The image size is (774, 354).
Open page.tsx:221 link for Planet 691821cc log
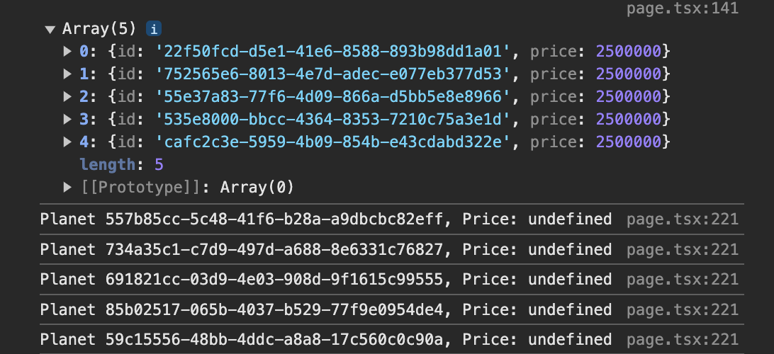click(682, 280)
